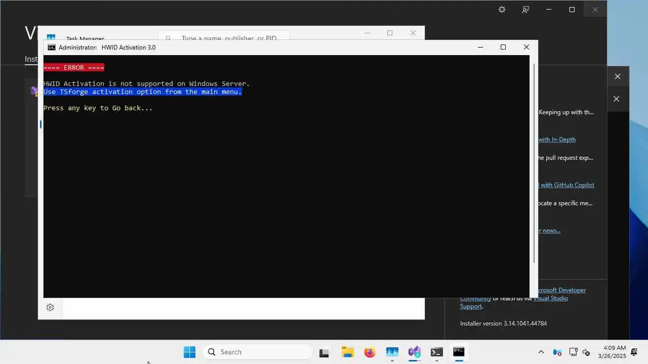Open the Windows Start menu
648x364 pixels.
[189, 352]
